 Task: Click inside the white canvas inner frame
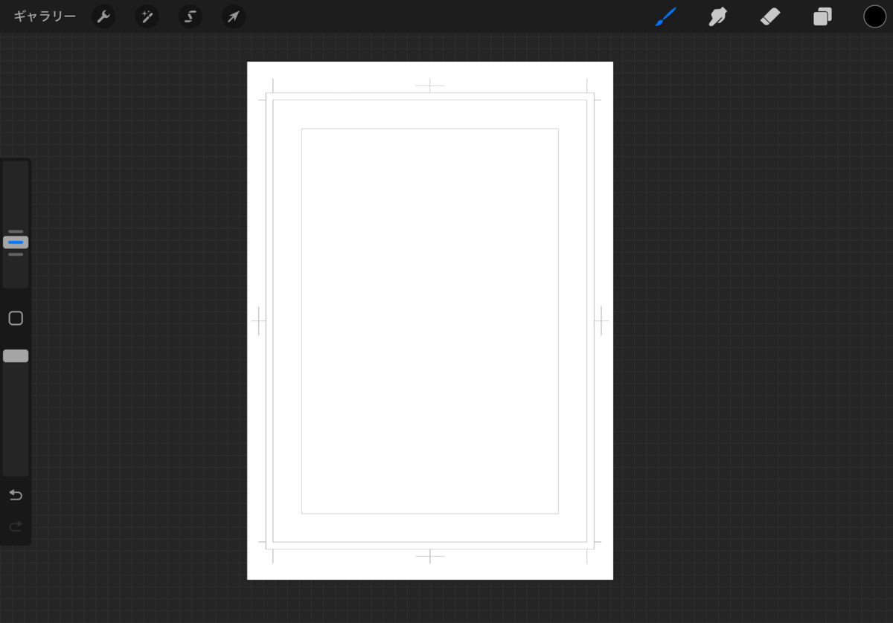click(x=430, y=321)
